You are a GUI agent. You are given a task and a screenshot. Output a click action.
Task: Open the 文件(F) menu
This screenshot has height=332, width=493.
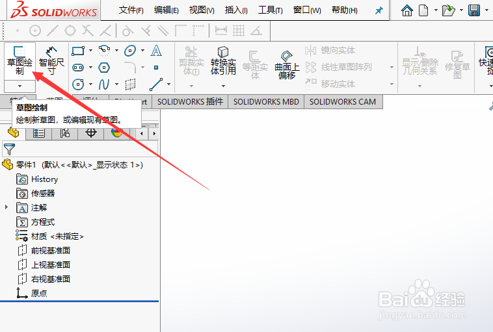[131, 10]
